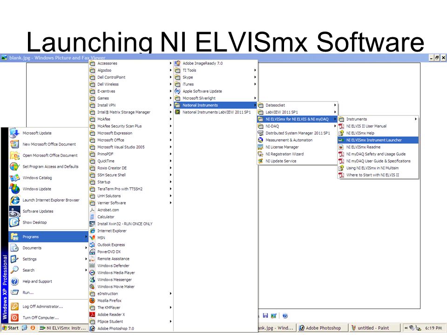Click the NI Registration Wizard icon

click(260, 154)
